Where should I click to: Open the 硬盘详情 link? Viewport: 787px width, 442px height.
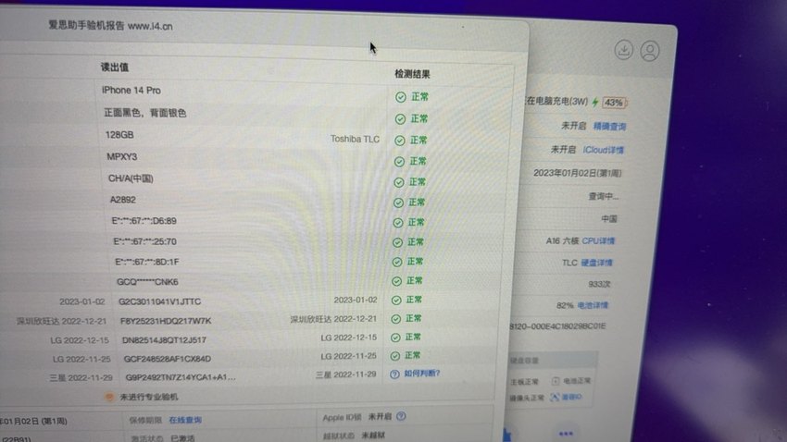click(596, 263)
